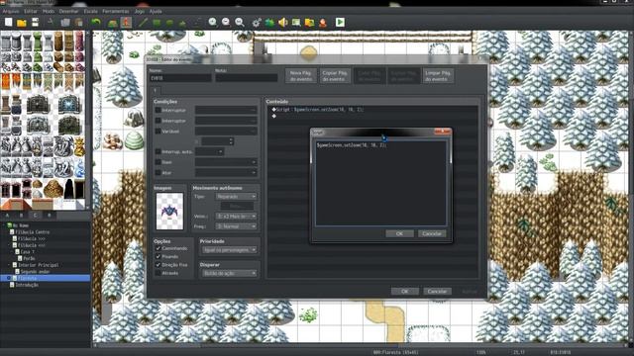
Task: Click Nova Pág. do evento button
Action: [x=301, y=76]
